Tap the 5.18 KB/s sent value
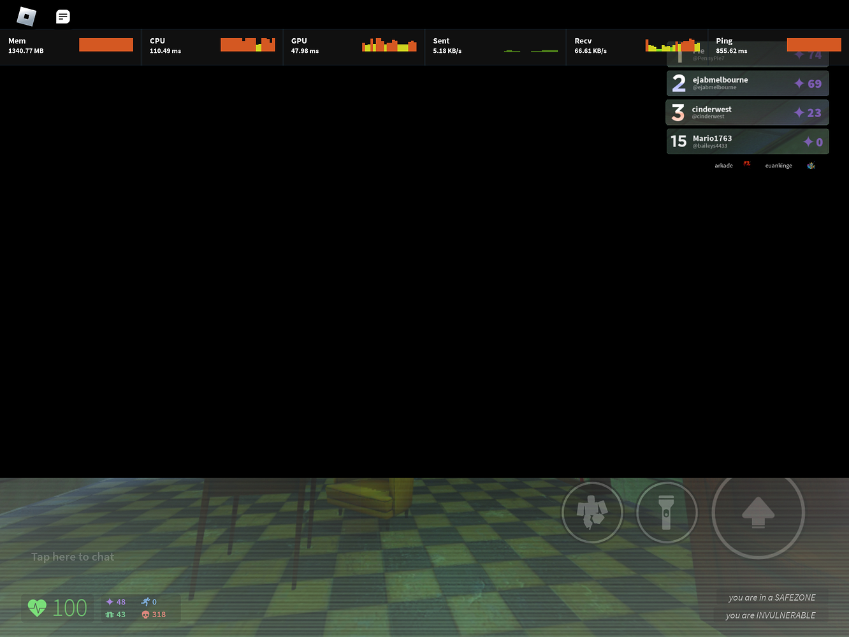849x637 pixels. (x=447, y=51)
